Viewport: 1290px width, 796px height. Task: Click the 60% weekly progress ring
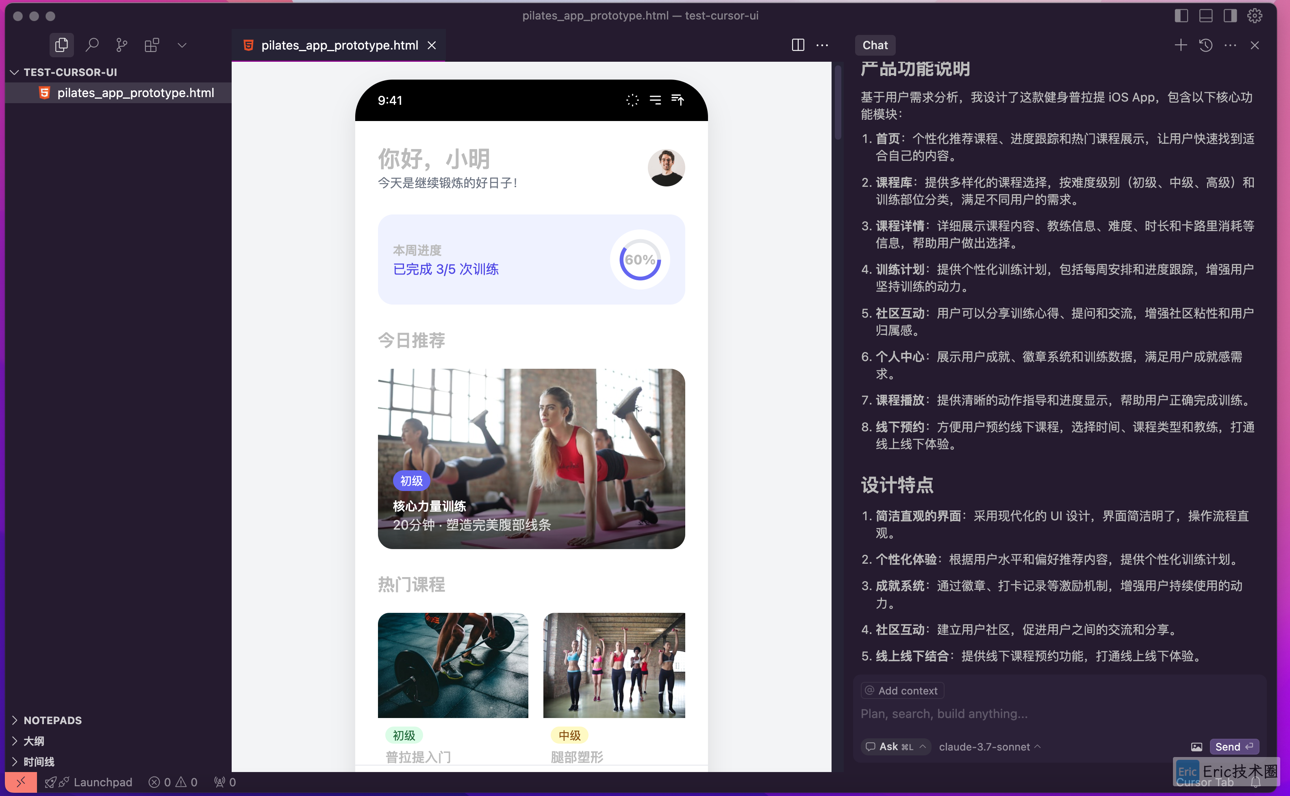pyautogui.click(x=639, y=260)
